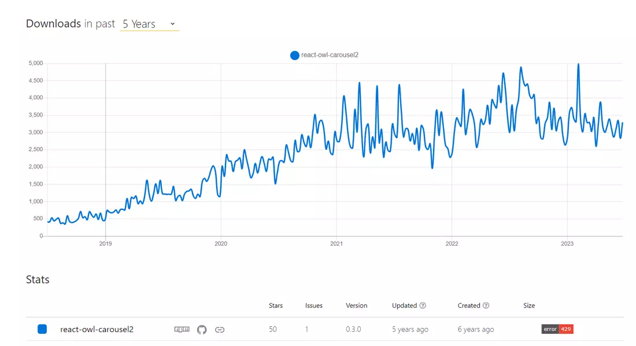Select the Created column header text
The width and height of the screenshot is (636, 346).
pos(469,306)
